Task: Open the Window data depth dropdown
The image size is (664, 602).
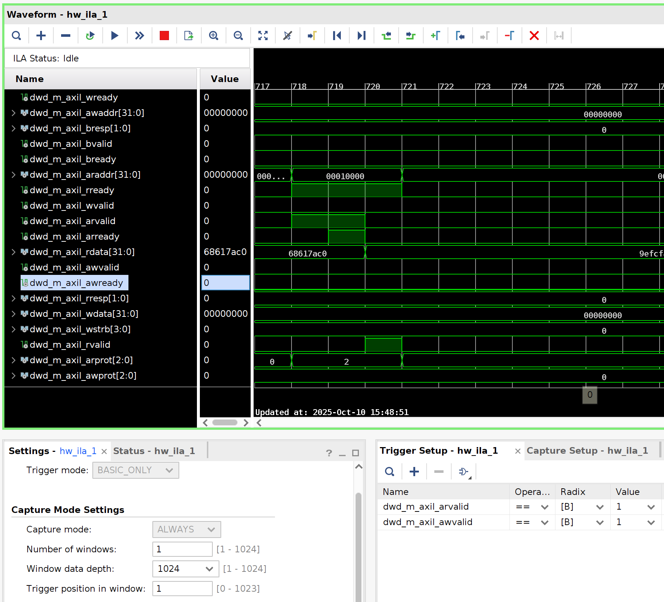Action: (209, 569)
